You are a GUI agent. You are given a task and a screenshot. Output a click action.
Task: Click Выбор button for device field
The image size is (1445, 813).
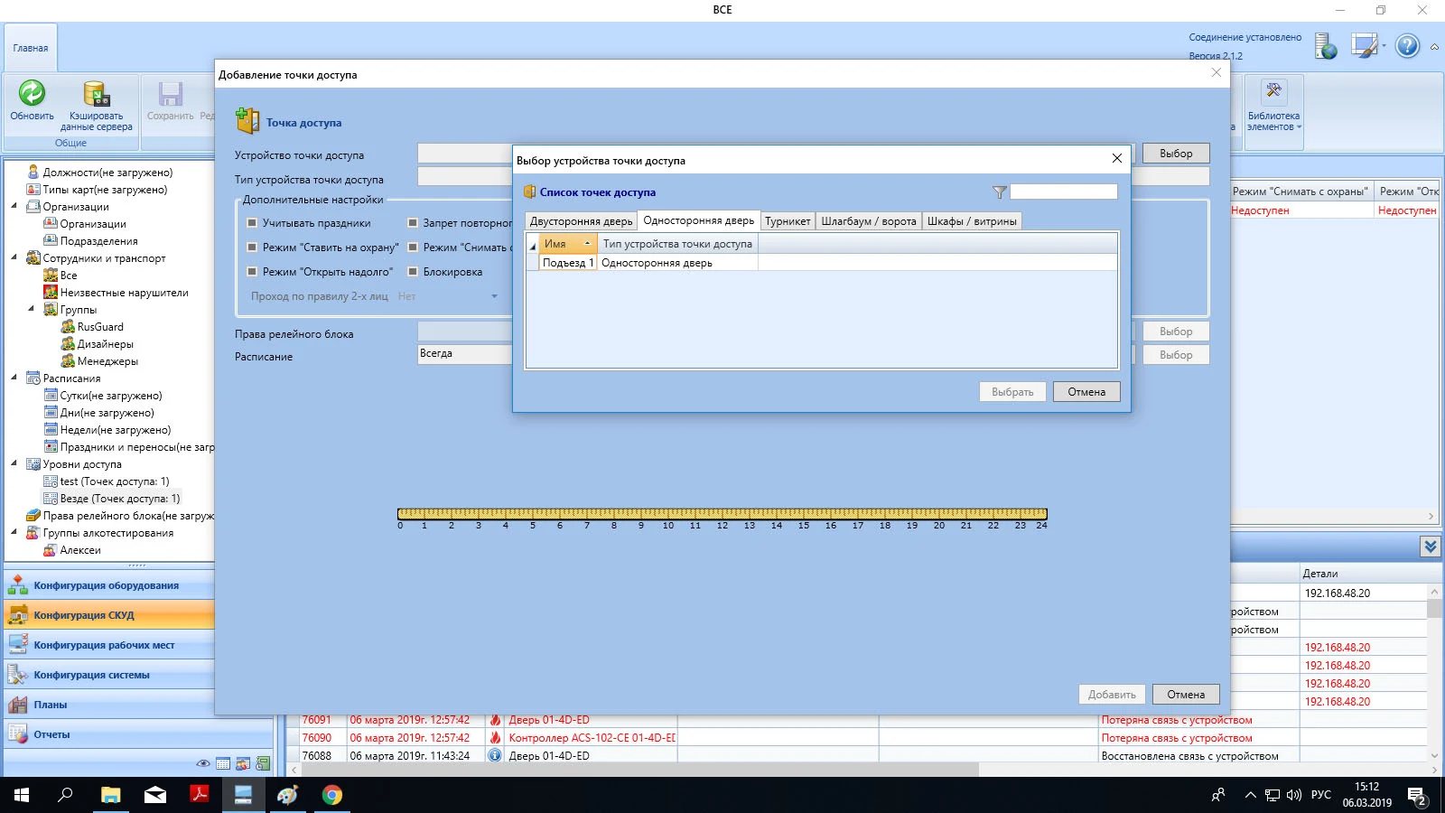pos(1175,154)
